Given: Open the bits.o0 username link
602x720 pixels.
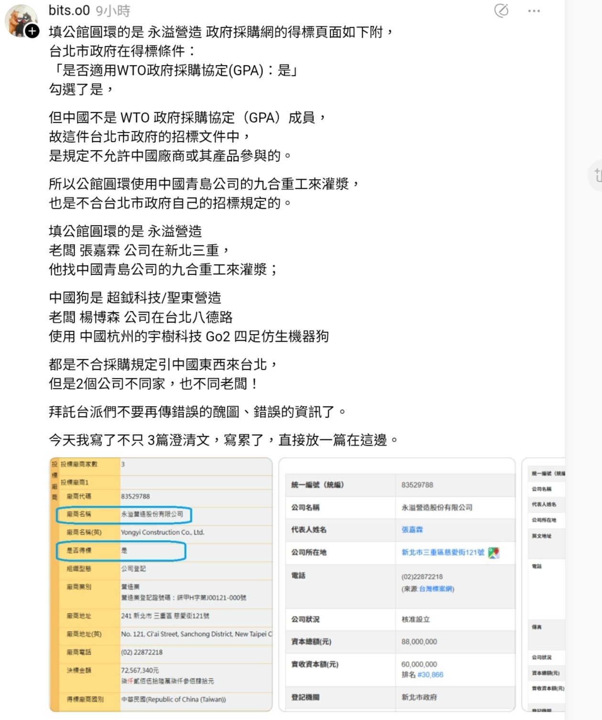Looking at the screenshot, I should [x=69, y=11].
